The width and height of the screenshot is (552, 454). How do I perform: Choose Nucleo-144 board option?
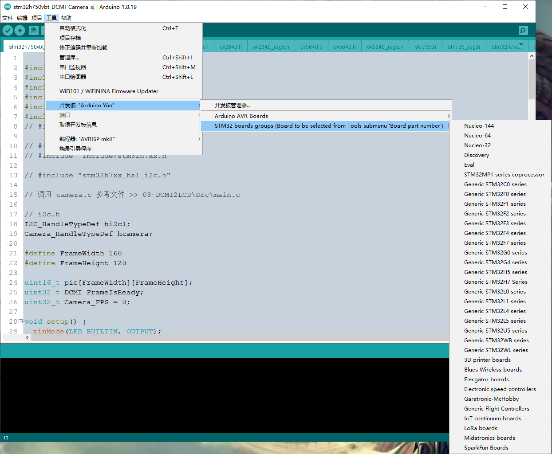[479, 125]
